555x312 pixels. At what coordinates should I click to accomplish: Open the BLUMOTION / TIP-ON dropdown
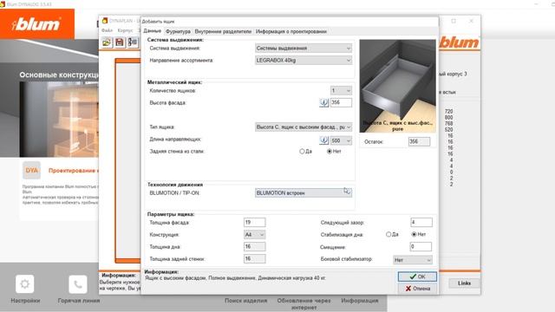tap(304, 192)
